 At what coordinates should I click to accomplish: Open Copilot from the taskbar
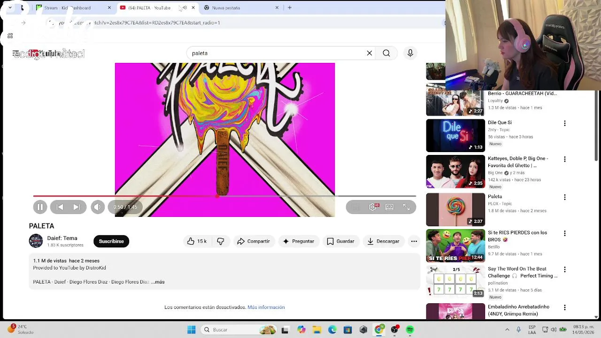point(301,330)
